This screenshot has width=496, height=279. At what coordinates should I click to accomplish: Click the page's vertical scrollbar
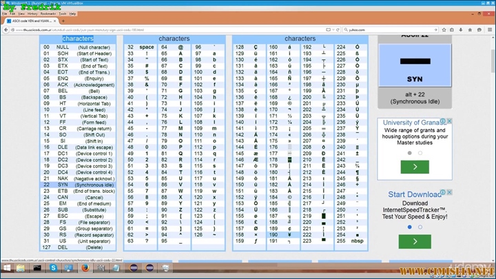pyautogui.click(x=493, y=138)
